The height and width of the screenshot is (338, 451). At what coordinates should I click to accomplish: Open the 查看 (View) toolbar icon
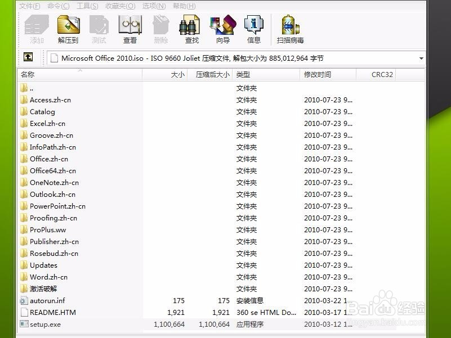130,25
